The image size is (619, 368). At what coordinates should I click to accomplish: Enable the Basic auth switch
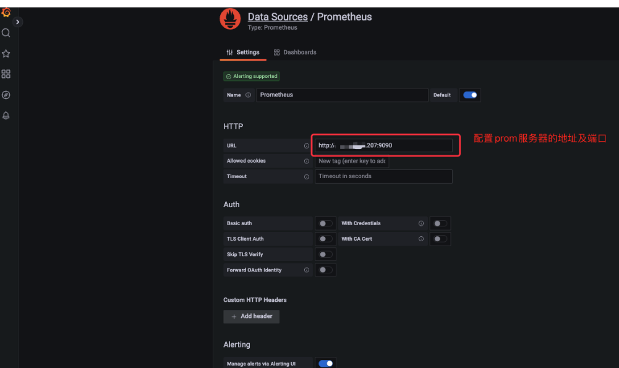pos(326,223)
